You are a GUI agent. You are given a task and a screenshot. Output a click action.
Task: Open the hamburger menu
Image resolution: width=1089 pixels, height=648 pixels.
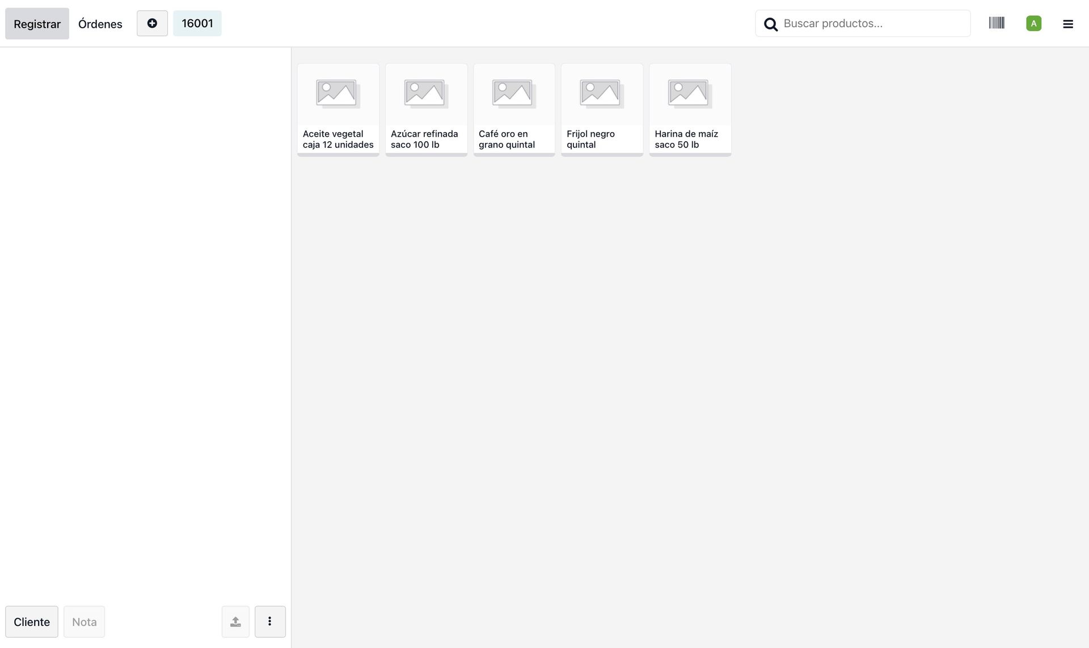pos(1068,24)
